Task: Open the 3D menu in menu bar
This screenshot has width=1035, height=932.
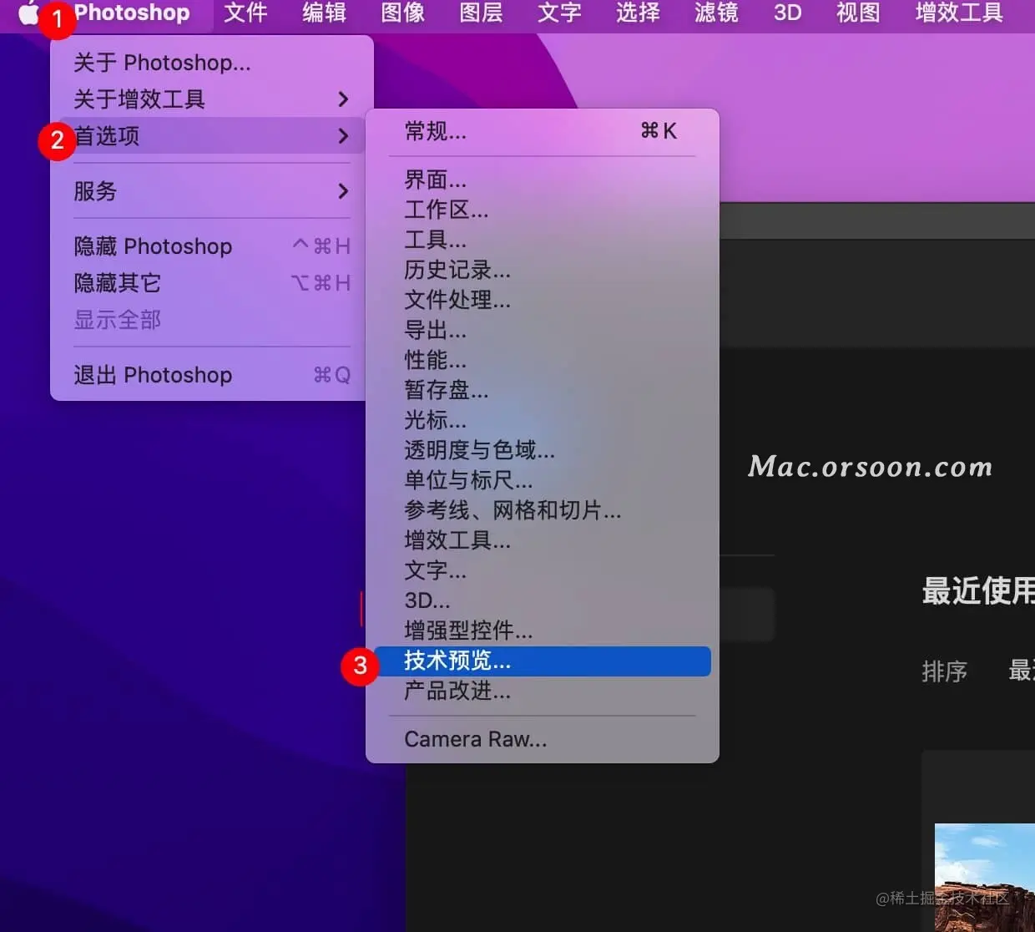Action: pyautogui.click(x=787, y=13)
